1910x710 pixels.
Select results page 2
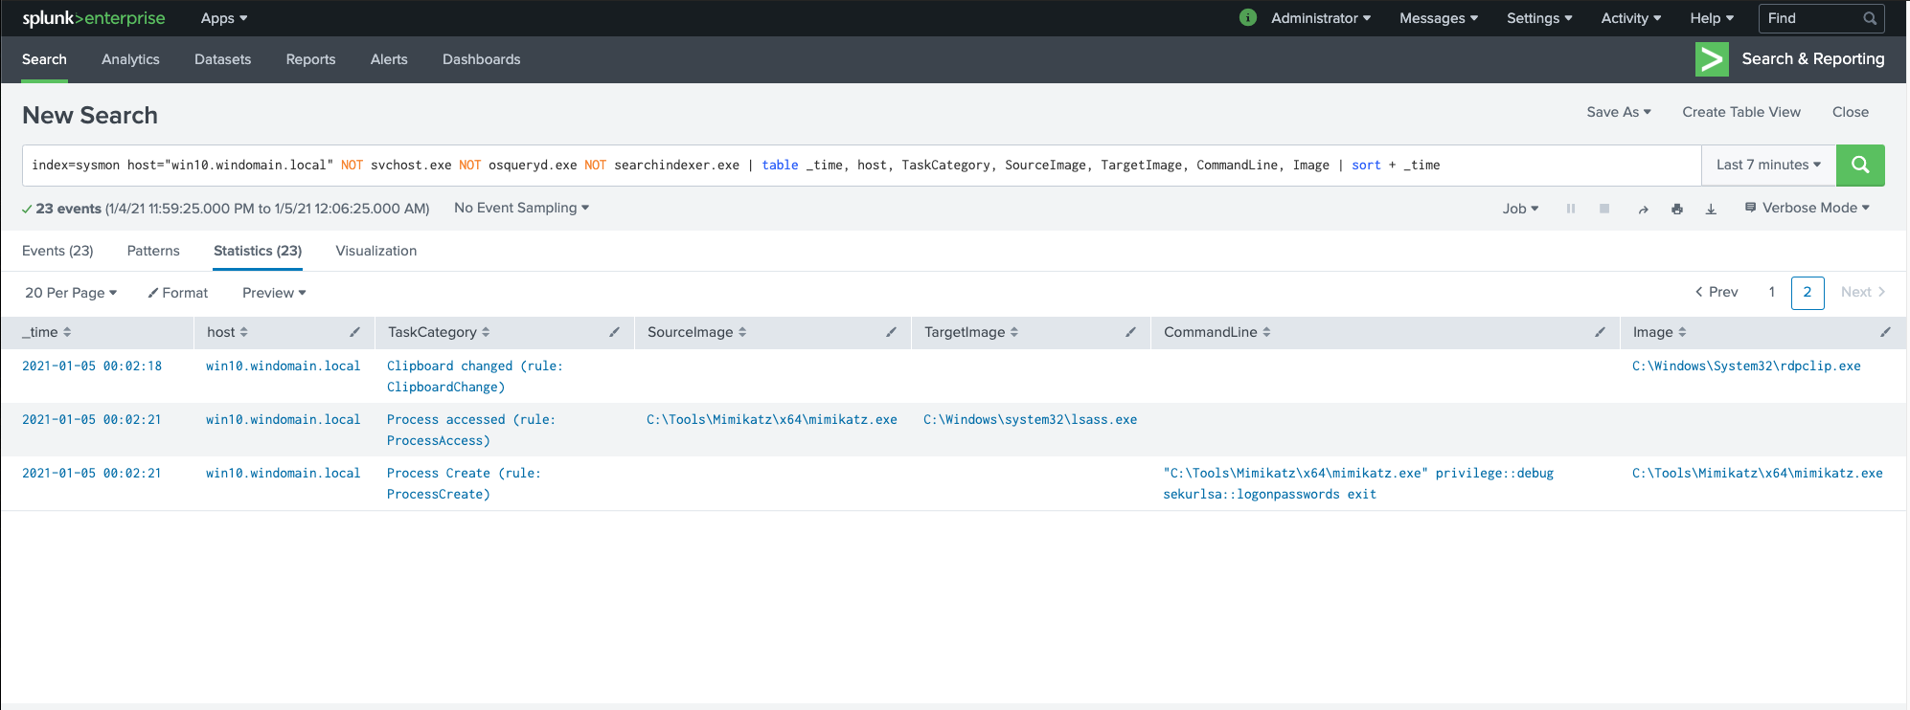pos(1808,292)
